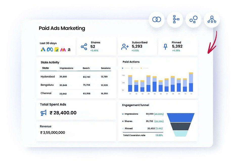The height and width of the screenshot is (165, 234).
Task: Choose the Flipkart logo icon
Action: (56, 50)
